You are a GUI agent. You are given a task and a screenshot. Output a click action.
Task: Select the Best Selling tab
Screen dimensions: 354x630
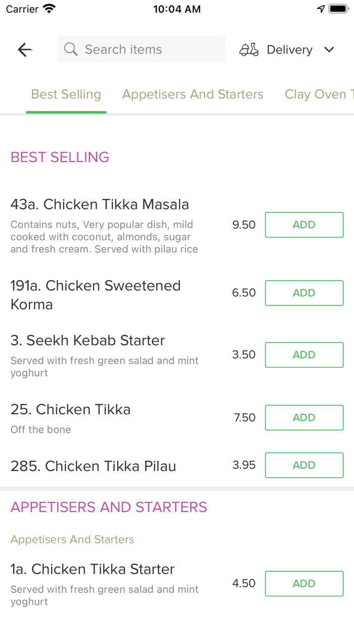pos(66,94)
